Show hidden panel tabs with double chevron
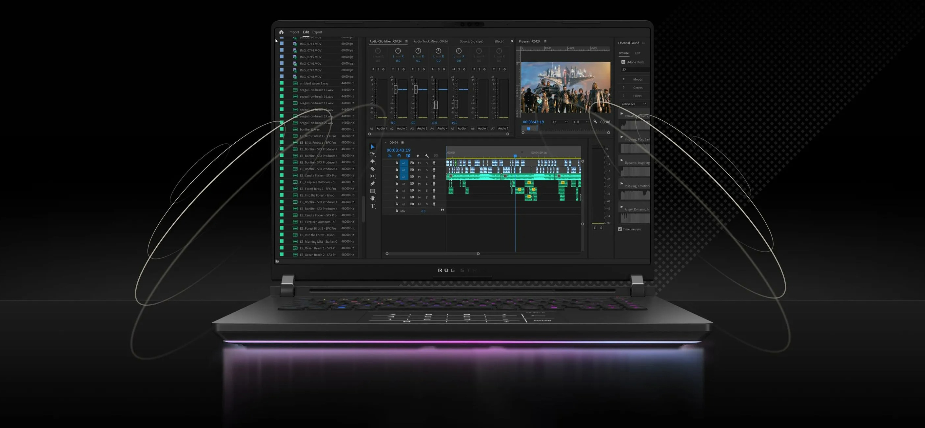Image resolution: width=925 pixels, height=428 pixels. click(x=512, y=41)
